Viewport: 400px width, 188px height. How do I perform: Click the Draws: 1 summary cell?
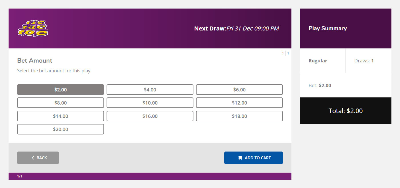click(x=369, y=61)
